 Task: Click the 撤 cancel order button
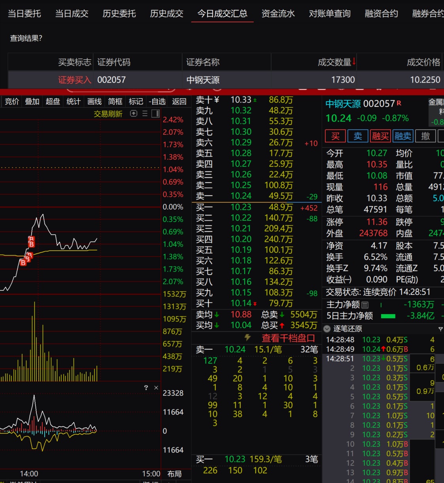pyautogui.click(x=425, y=136)
